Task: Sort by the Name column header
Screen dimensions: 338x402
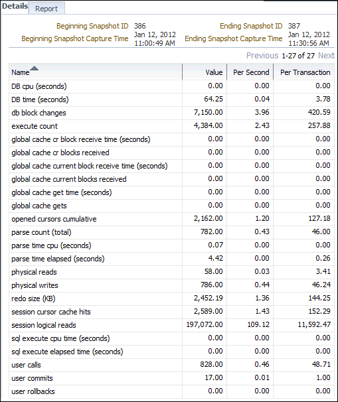Action: [x=21, y=72]
